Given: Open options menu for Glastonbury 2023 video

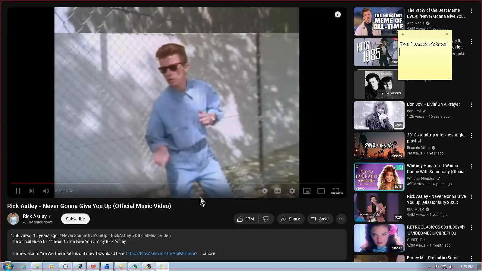Looking at the screenshot, I should tap(471, 197).
